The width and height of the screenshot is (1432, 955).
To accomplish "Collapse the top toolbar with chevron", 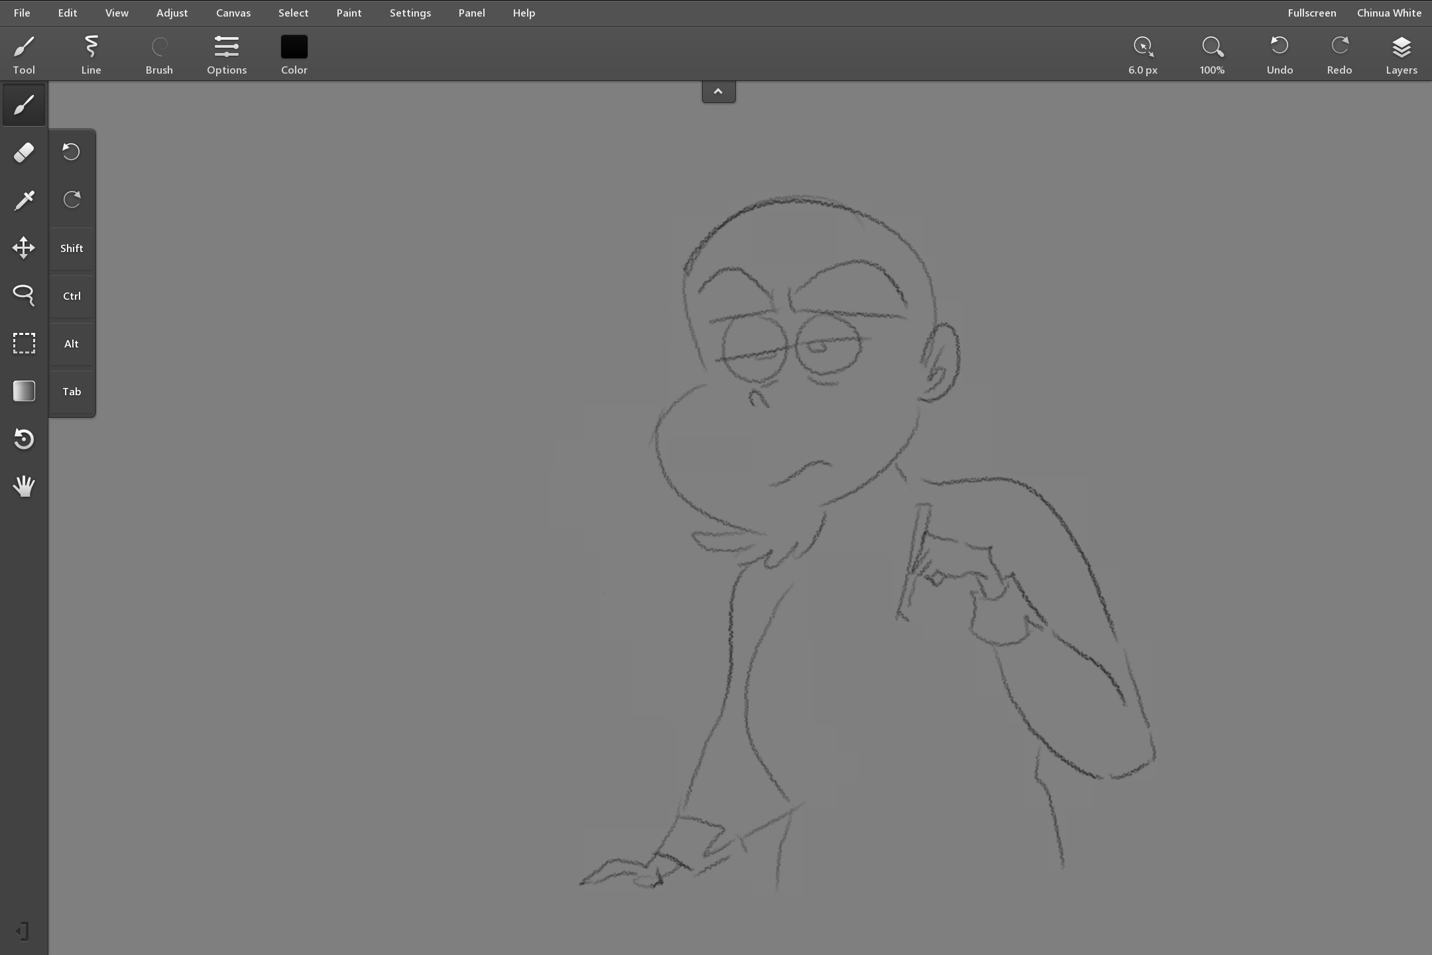I will [x=718, y=92].
